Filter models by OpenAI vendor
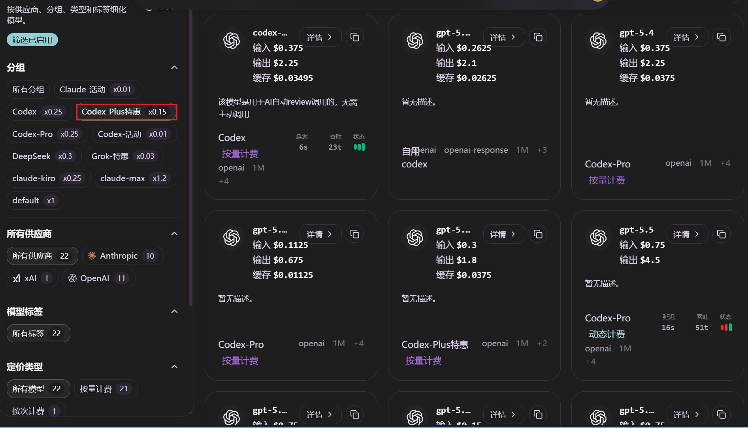 [99, 278]
